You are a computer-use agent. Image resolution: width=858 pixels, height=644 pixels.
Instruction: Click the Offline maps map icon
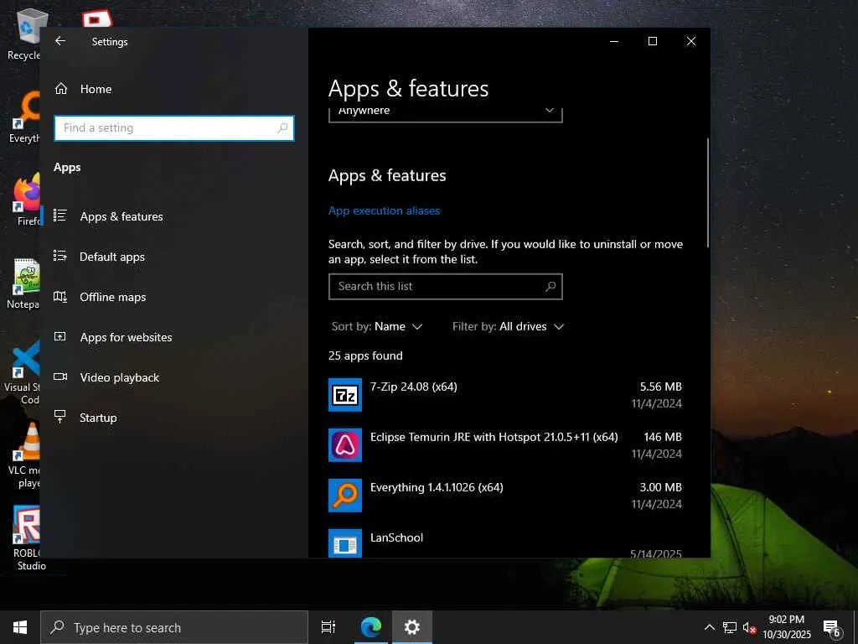[60, 297]
